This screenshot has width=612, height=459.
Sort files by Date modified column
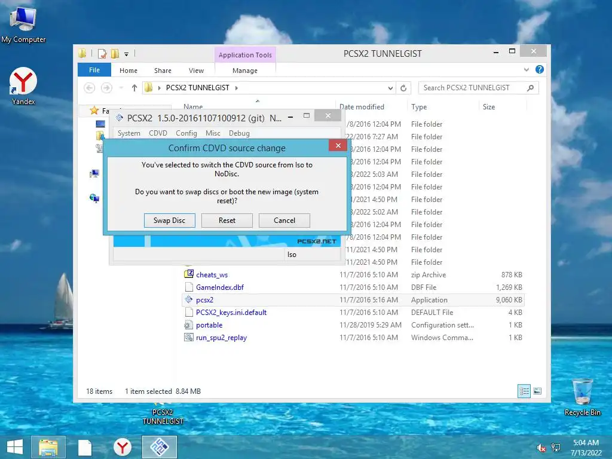pos(362,107)
